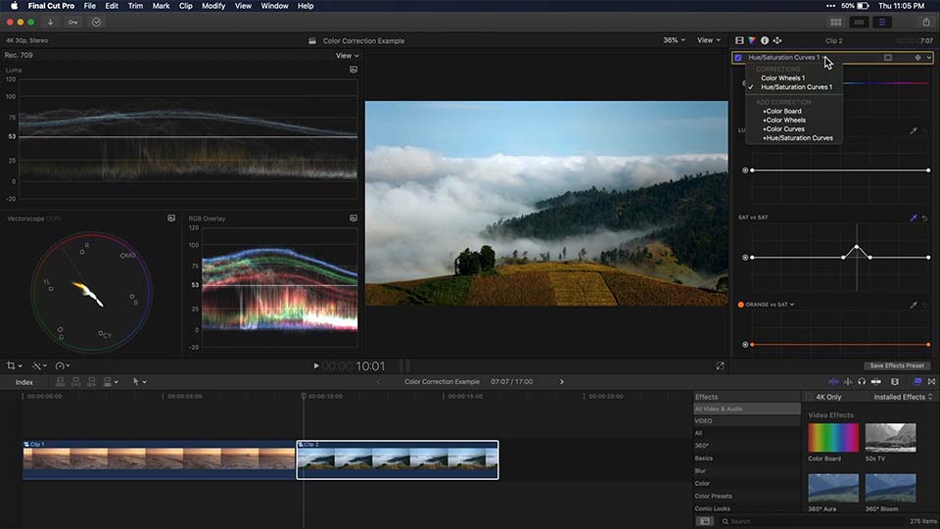This screenshot has height=529, width=940.
Task: Open the Video inspector filmstrip icon
Action: (739, 41)
